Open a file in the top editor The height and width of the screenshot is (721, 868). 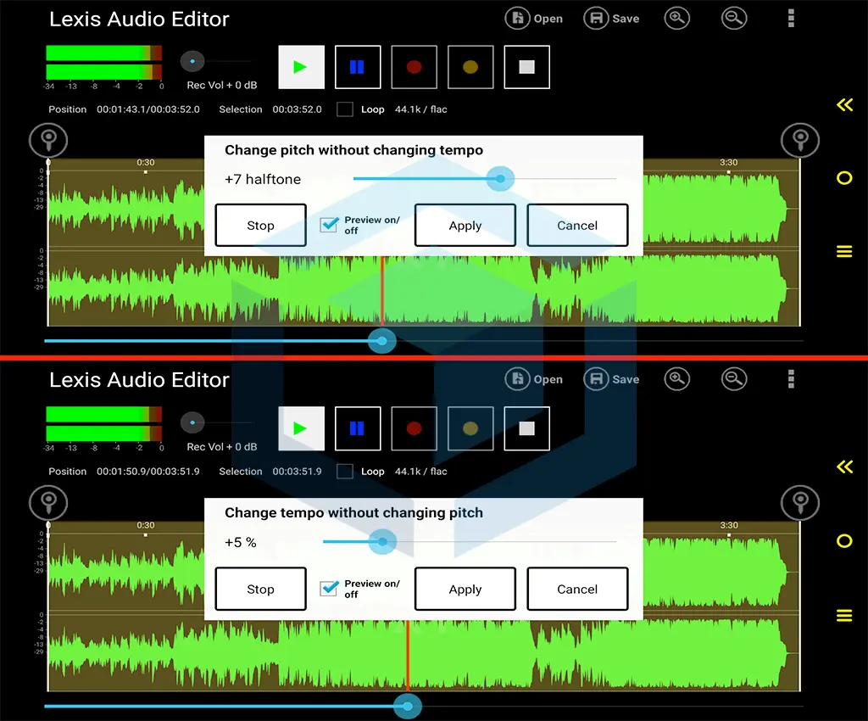coord(534,19)
